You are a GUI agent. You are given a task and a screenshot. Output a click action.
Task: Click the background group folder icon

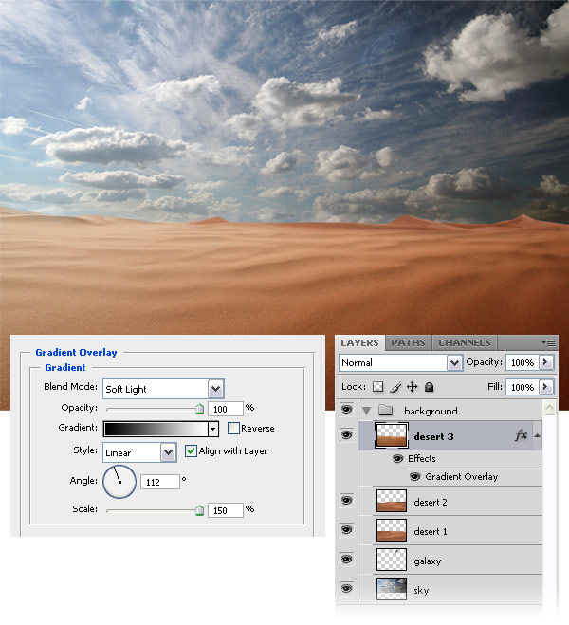coord(385,410)
